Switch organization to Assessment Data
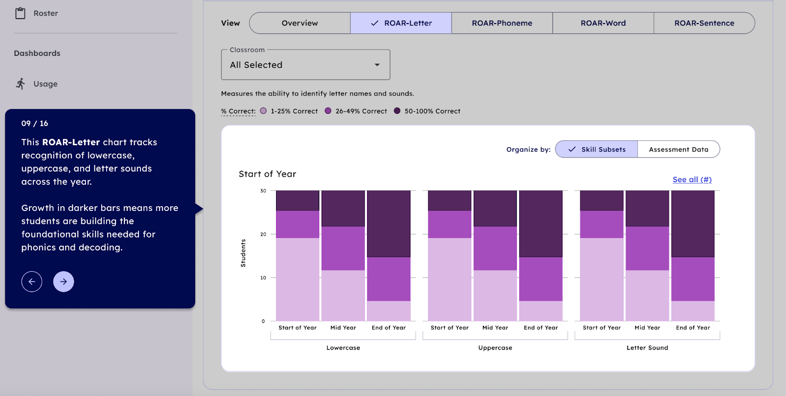 678,149
